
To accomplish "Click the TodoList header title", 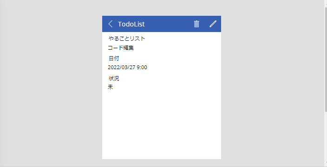I will (x=131, y=24).
